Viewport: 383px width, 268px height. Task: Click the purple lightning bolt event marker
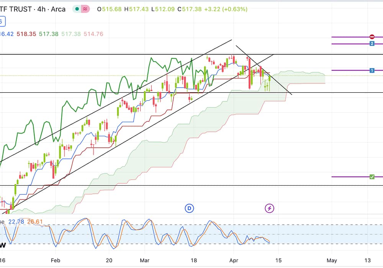pyautogui.click(x=270, y=208)
